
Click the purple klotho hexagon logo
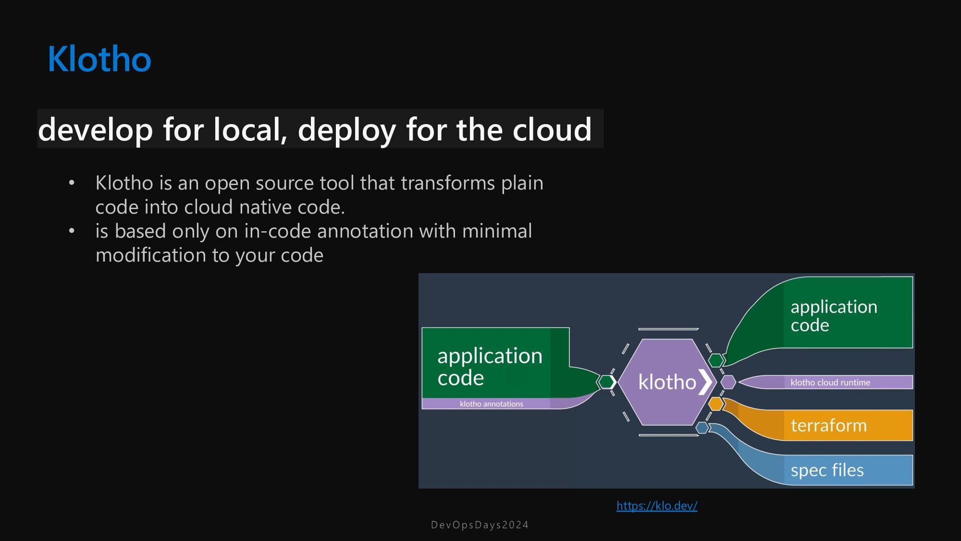click(667, 382)
